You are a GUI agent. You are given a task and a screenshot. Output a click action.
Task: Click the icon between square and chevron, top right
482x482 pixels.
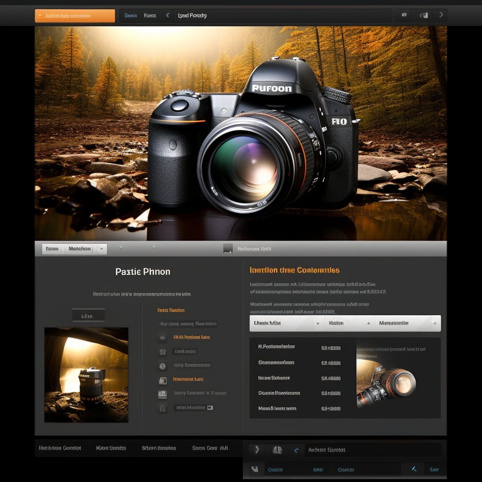pos(424,16)
